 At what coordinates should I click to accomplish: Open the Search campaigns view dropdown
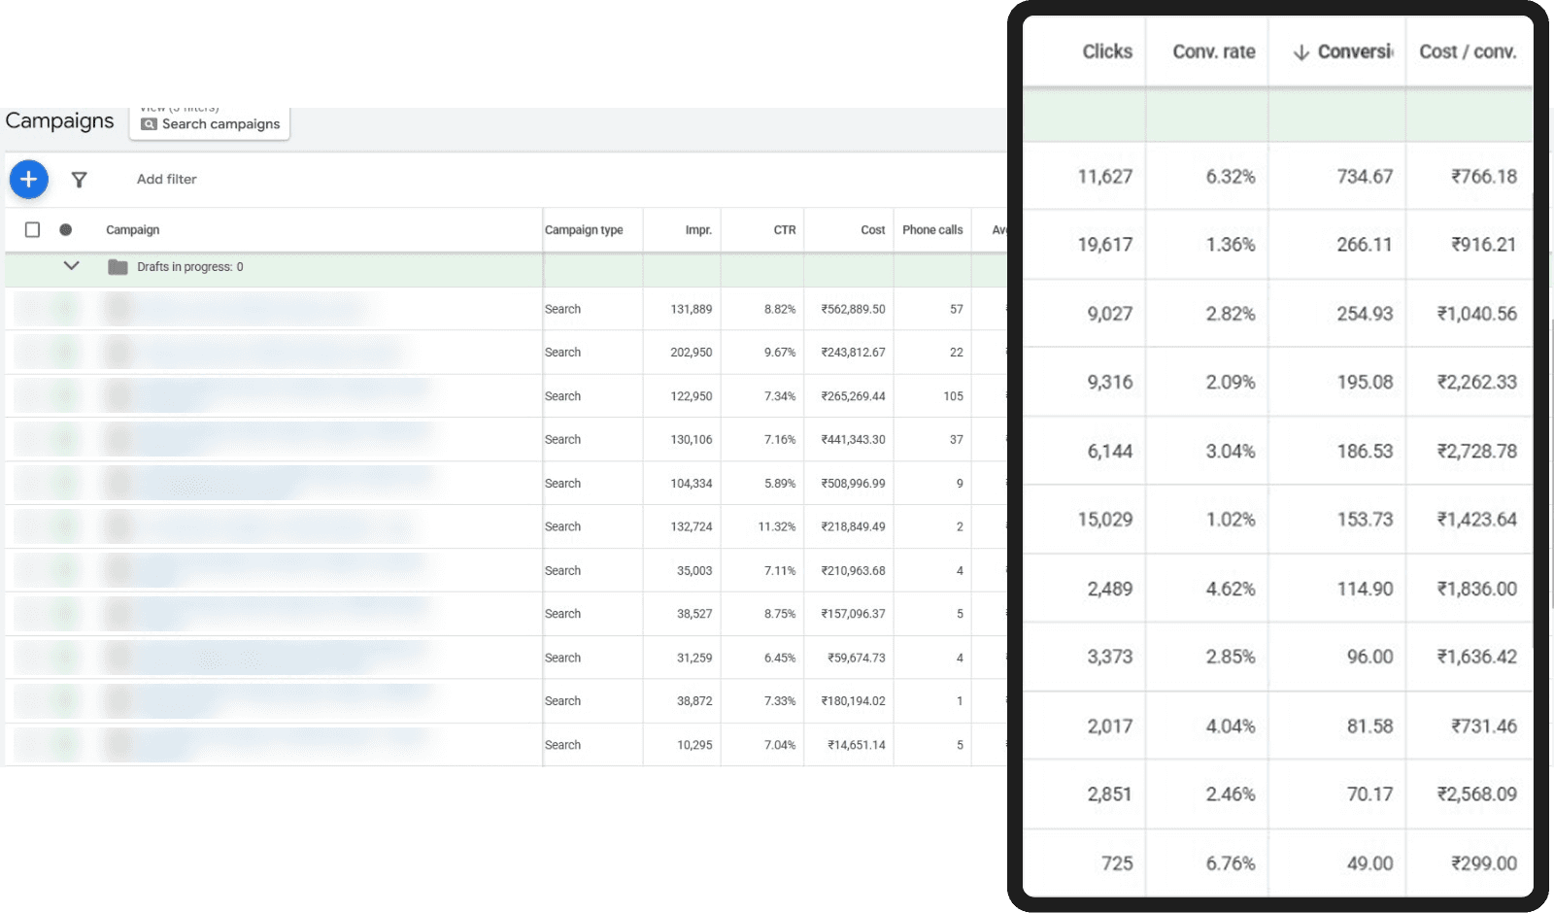(x=210, y=123)
